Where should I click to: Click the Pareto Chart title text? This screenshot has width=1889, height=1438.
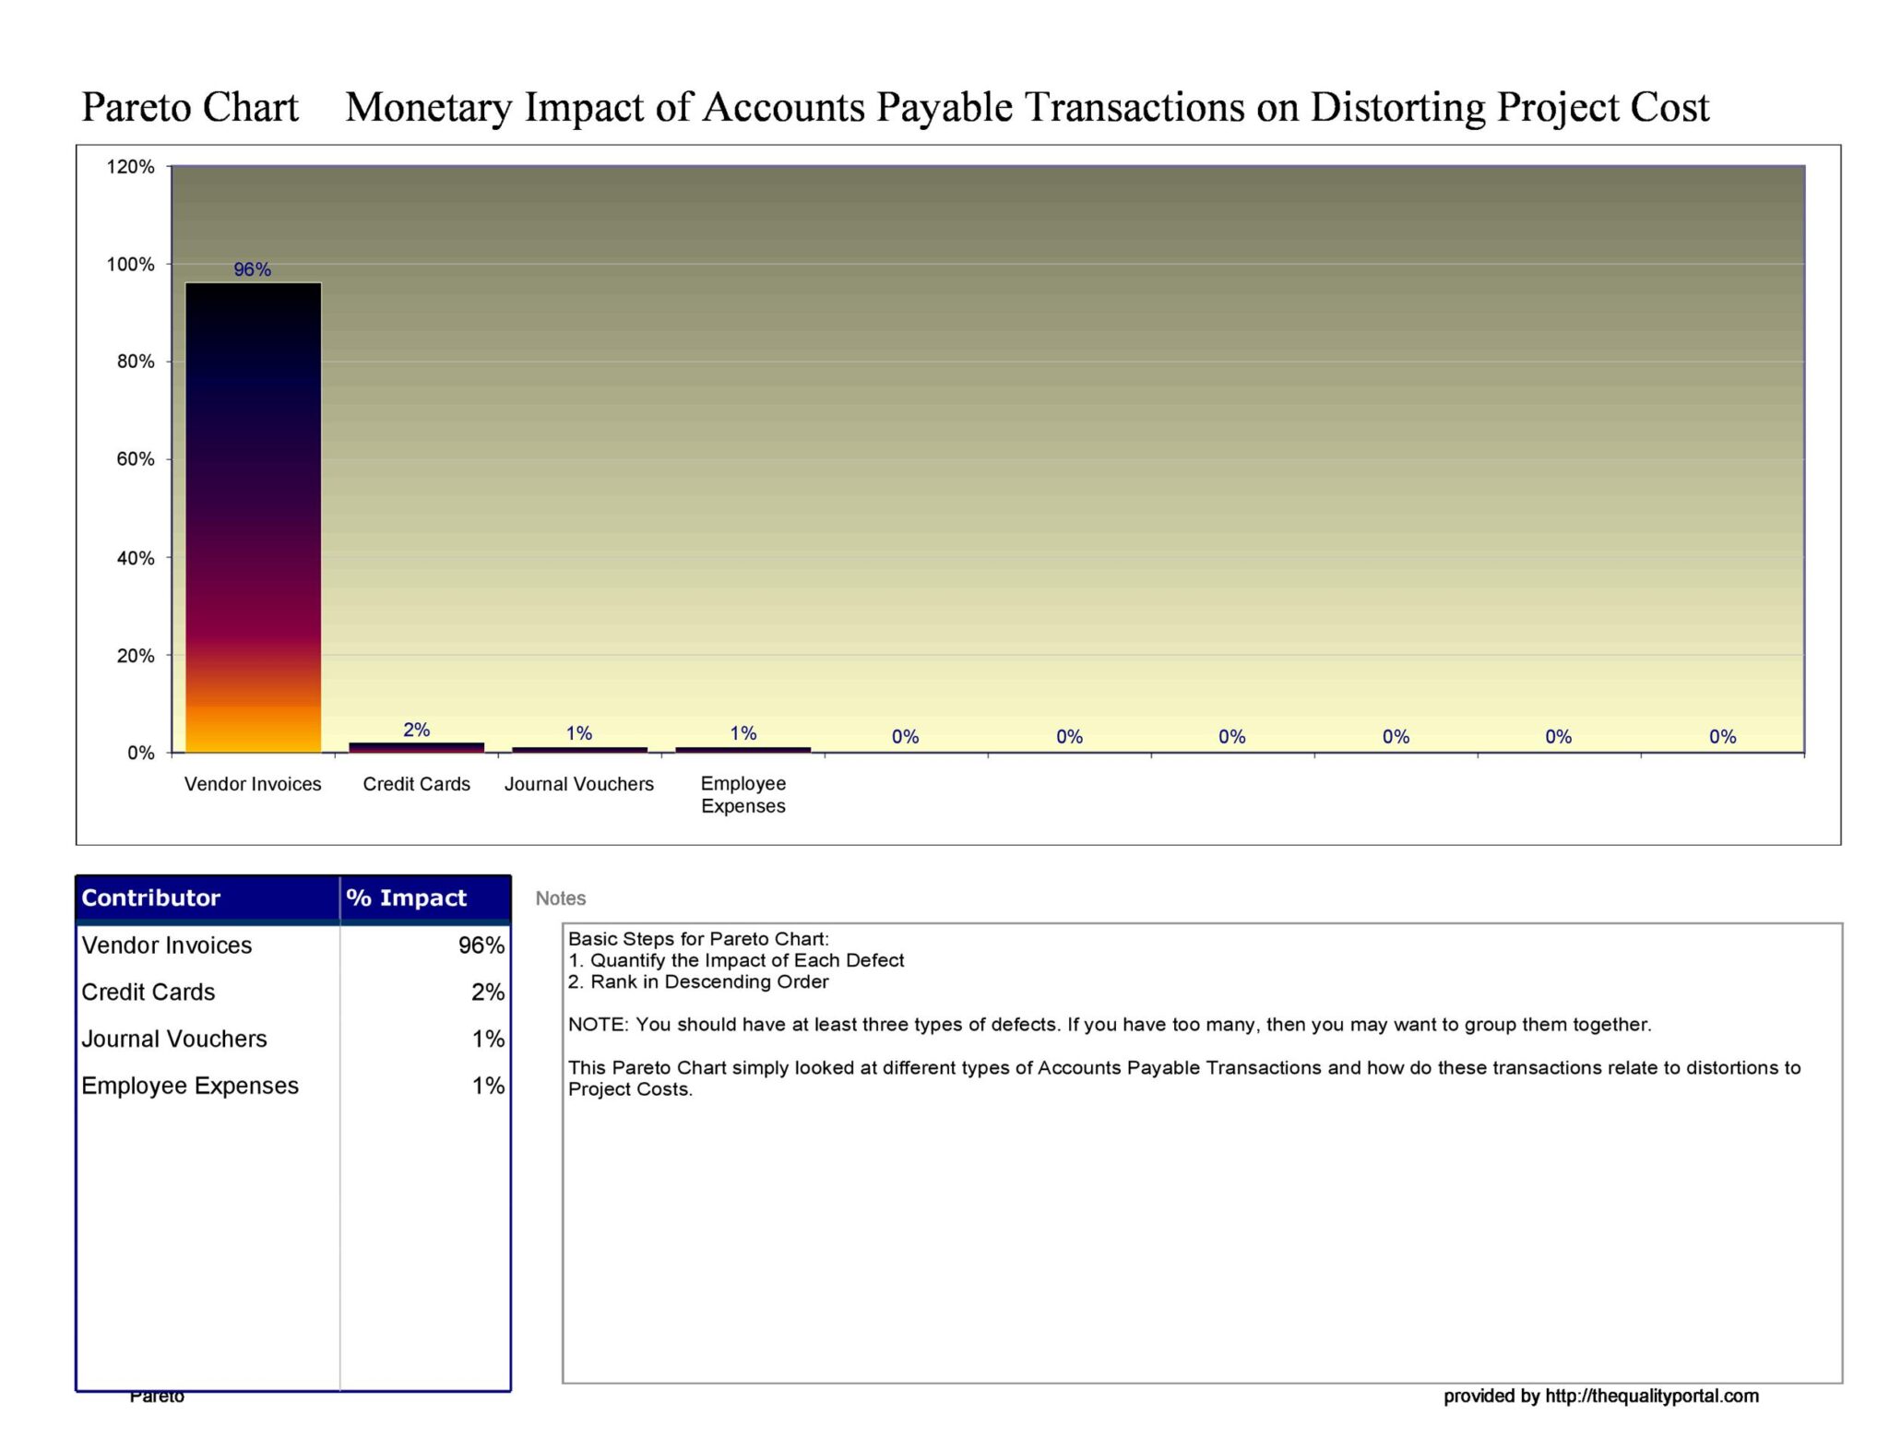(x=190, y=107)
